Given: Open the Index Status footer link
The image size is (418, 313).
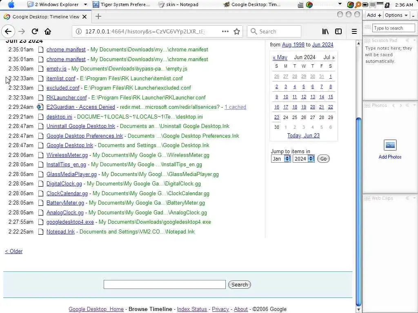Looking at the screenshot, I should 192,309.
